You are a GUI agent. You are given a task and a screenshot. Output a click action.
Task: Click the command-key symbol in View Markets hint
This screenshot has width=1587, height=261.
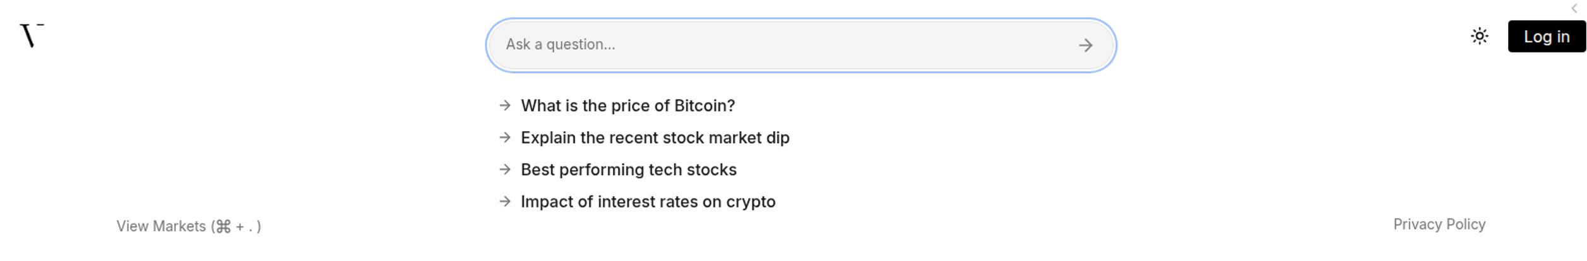pyautogui.click(x=223, y=227)
